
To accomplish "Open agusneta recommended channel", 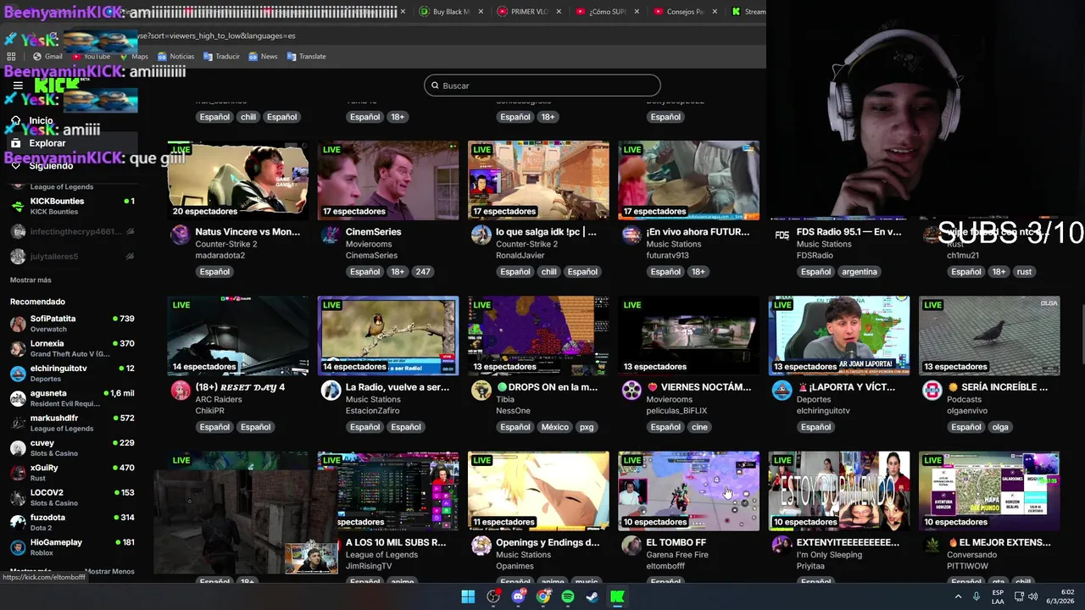I will [72, 398].
